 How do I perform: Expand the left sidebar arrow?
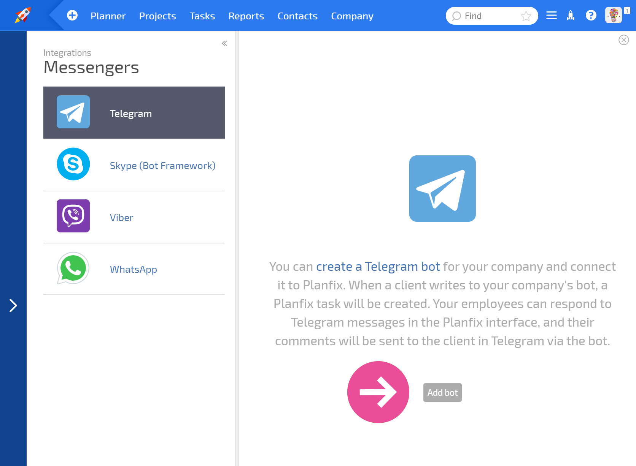(x=13, y=305)
